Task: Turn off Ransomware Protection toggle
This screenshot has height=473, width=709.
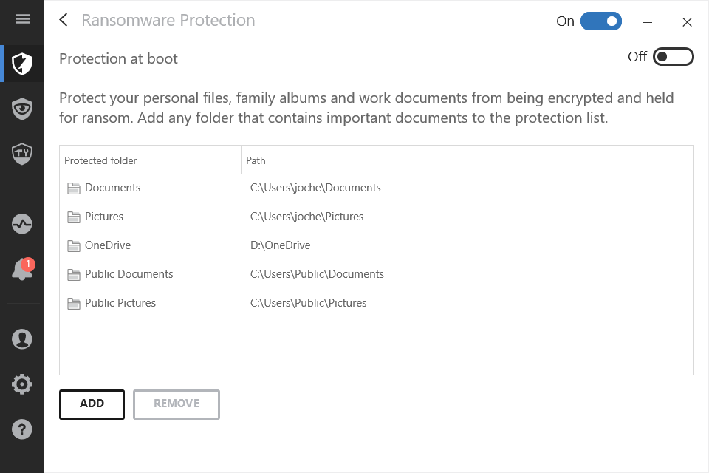Action: tap(601, 21)
